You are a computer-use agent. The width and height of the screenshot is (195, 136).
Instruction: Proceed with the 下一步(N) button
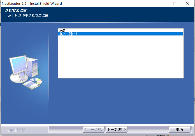coord(117,129)
